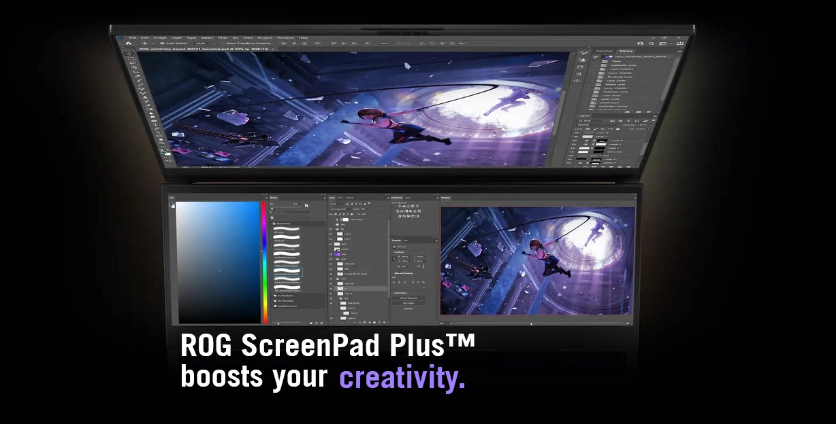Add a Hue/Saturation adjustment

click(x=398, y=211)
